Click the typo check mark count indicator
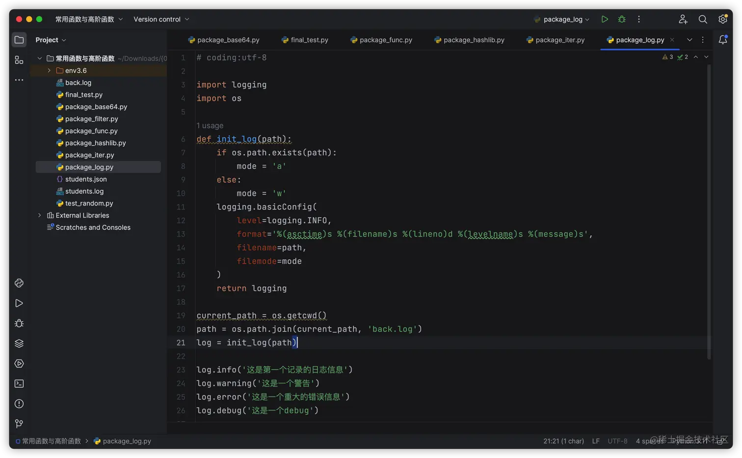This screenshot has height=458, width=742. point(683,57)
